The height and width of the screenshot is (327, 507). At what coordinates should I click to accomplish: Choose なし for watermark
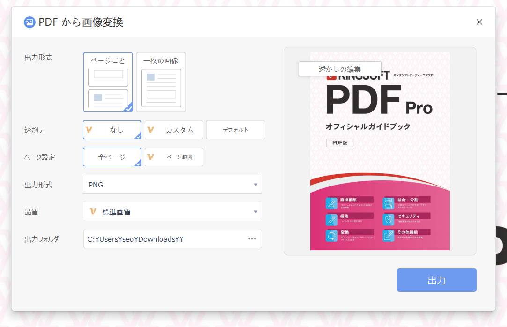[112, 130]
